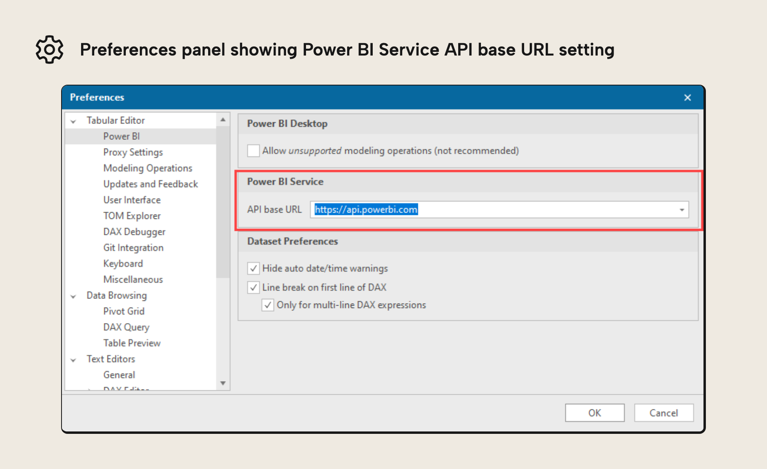Select the Tabular Editor category label

point(115,120)
